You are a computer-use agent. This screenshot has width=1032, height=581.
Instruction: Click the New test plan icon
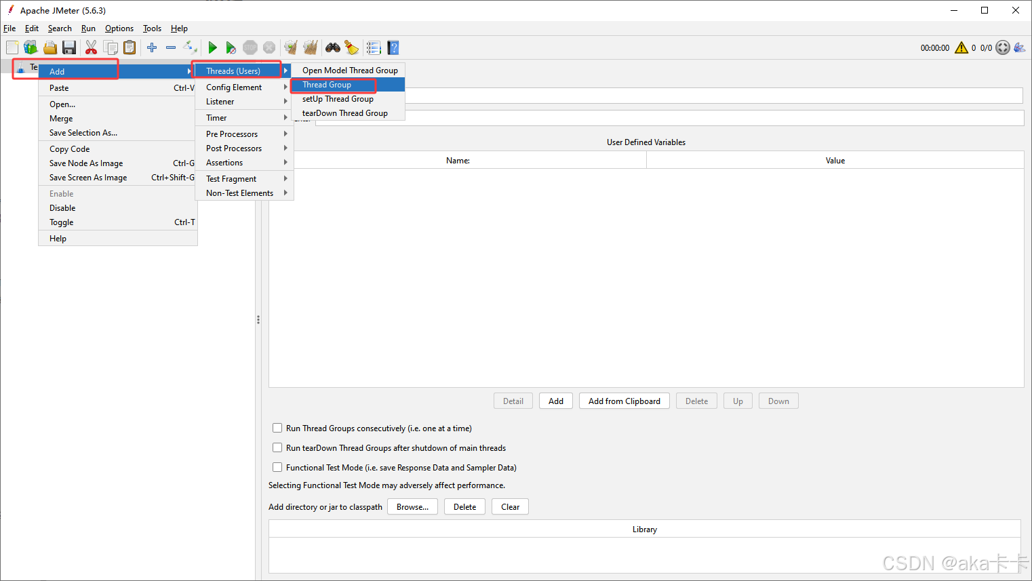click(12, 47)
